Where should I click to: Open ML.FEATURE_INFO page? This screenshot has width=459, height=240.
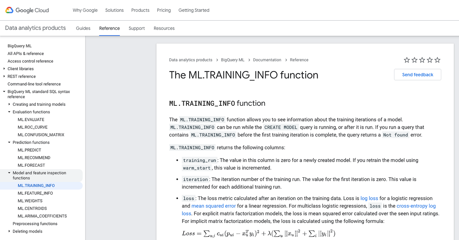pyautogui.click(x=35, y=193)
